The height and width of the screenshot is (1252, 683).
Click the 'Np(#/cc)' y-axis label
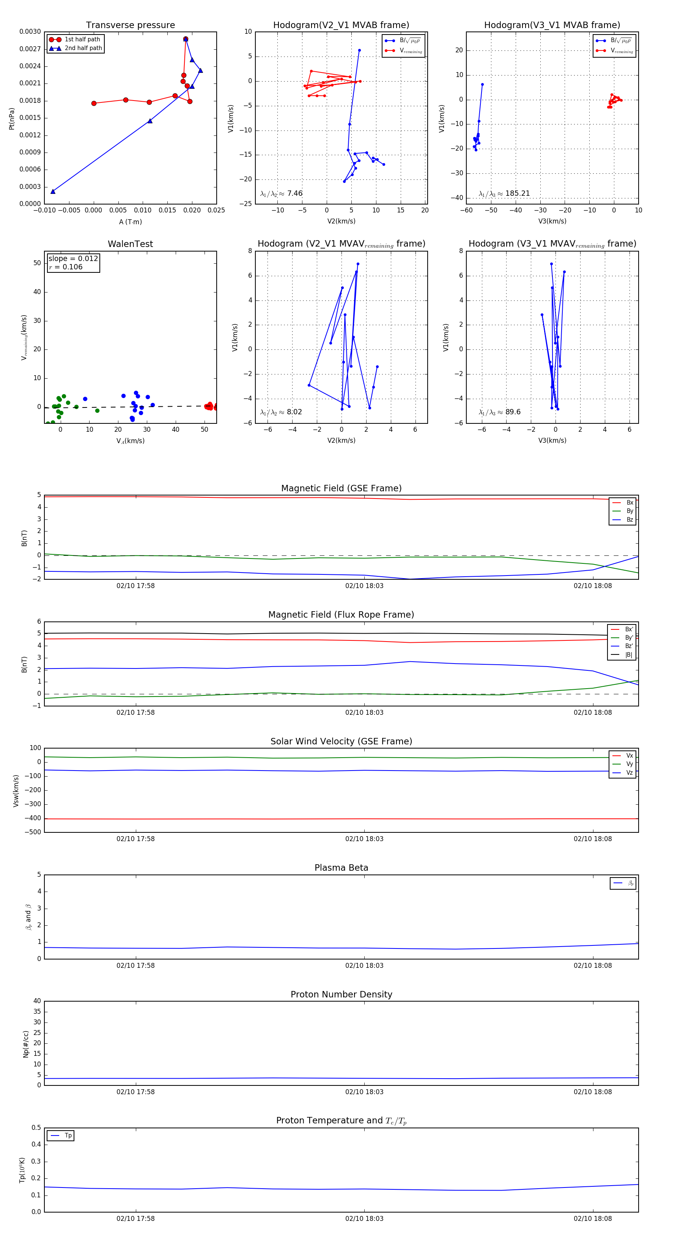[26, 1044]
